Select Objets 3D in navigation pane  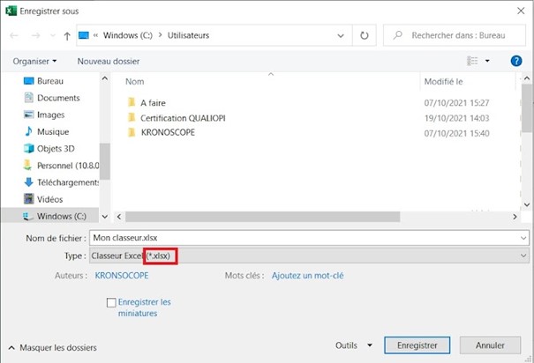[56, 148]
